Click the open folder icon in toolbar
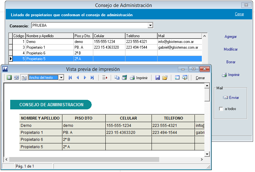 165,78
